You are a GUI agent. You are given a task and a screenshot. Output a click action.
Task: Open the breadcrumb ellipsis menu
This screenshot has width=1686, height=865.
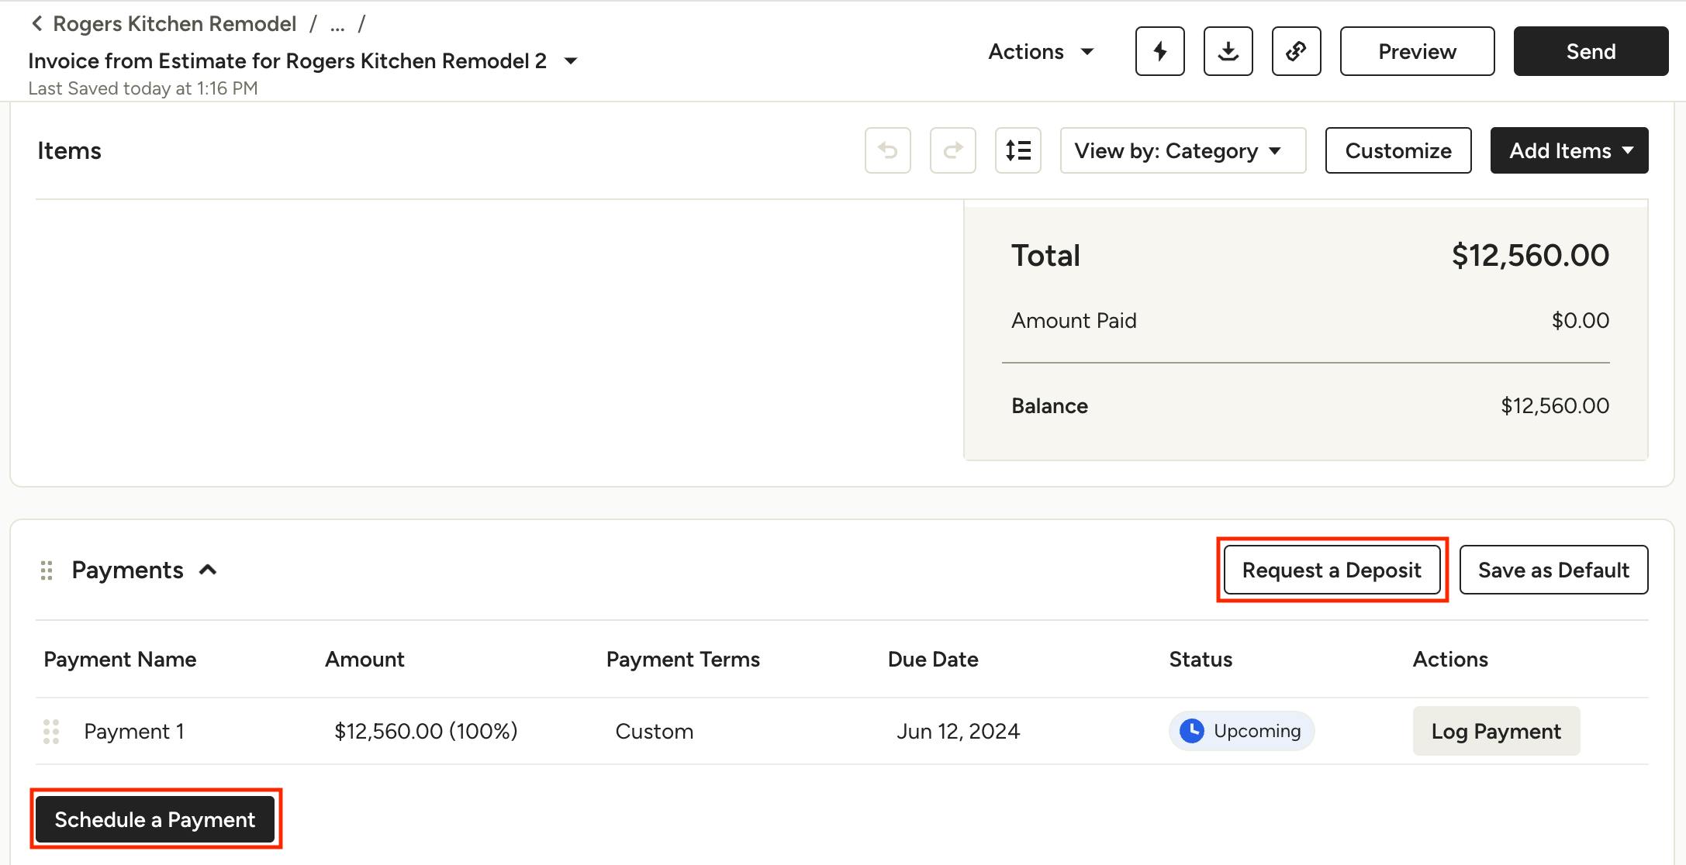337,23
